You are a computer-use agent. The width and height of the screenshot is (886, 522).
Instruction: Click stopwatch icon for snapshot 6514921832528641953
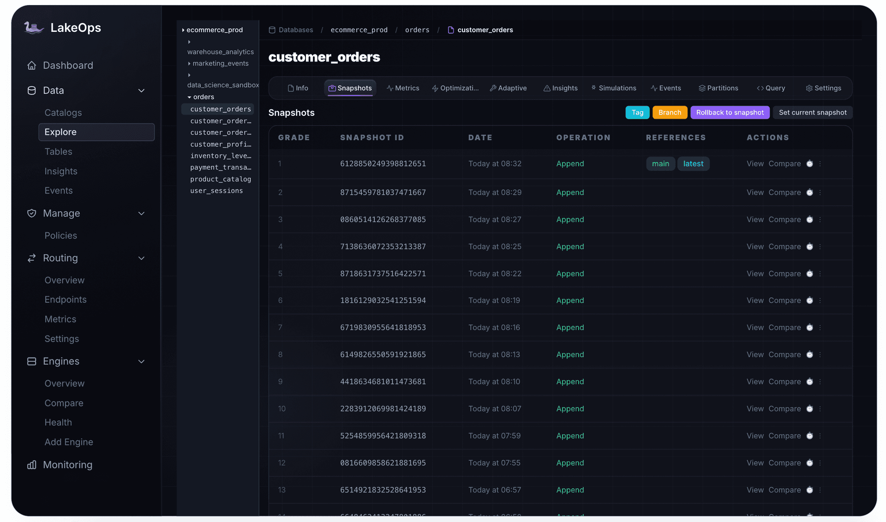click(809, 490)
